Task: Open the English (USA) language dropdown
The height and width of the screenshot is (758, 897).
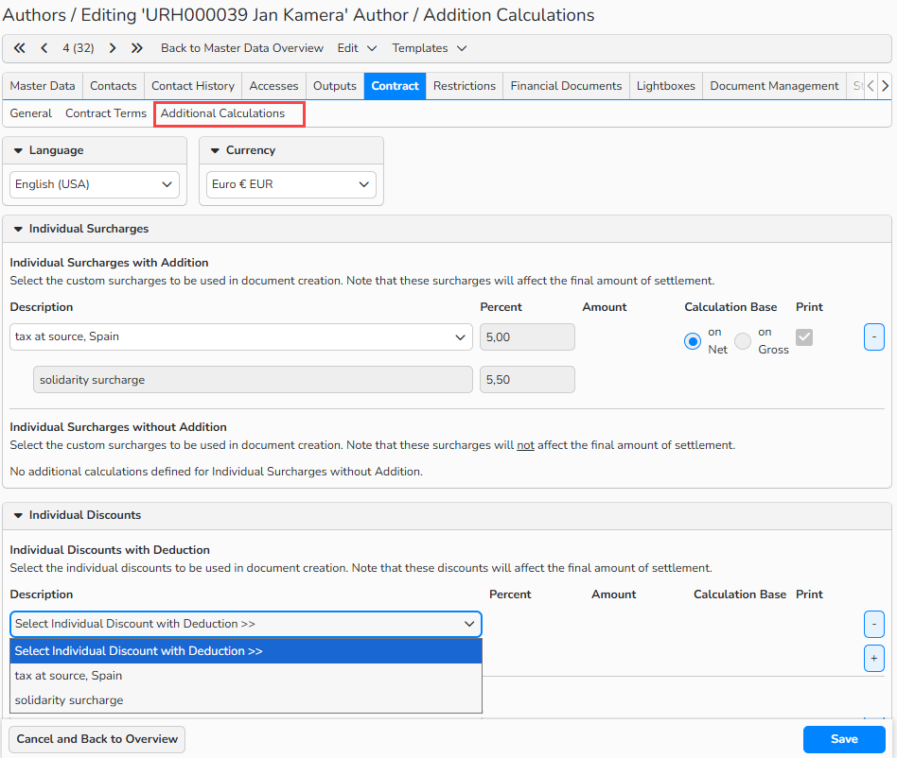Action: coord(95,184)
